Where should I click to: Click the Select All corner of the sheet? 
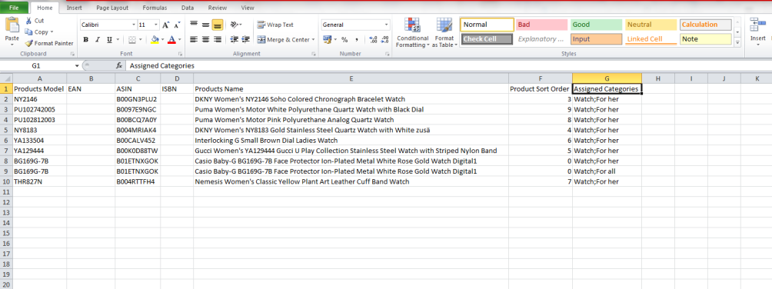[x=6, y=78]
